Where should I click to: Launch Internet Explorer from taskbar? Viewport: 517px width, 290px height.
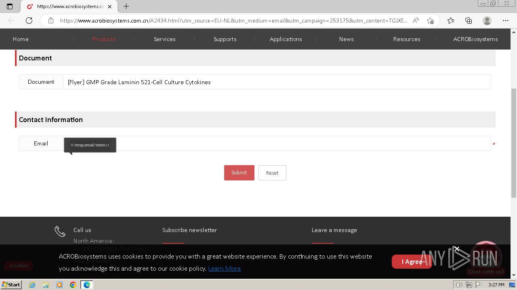(32, 285)
